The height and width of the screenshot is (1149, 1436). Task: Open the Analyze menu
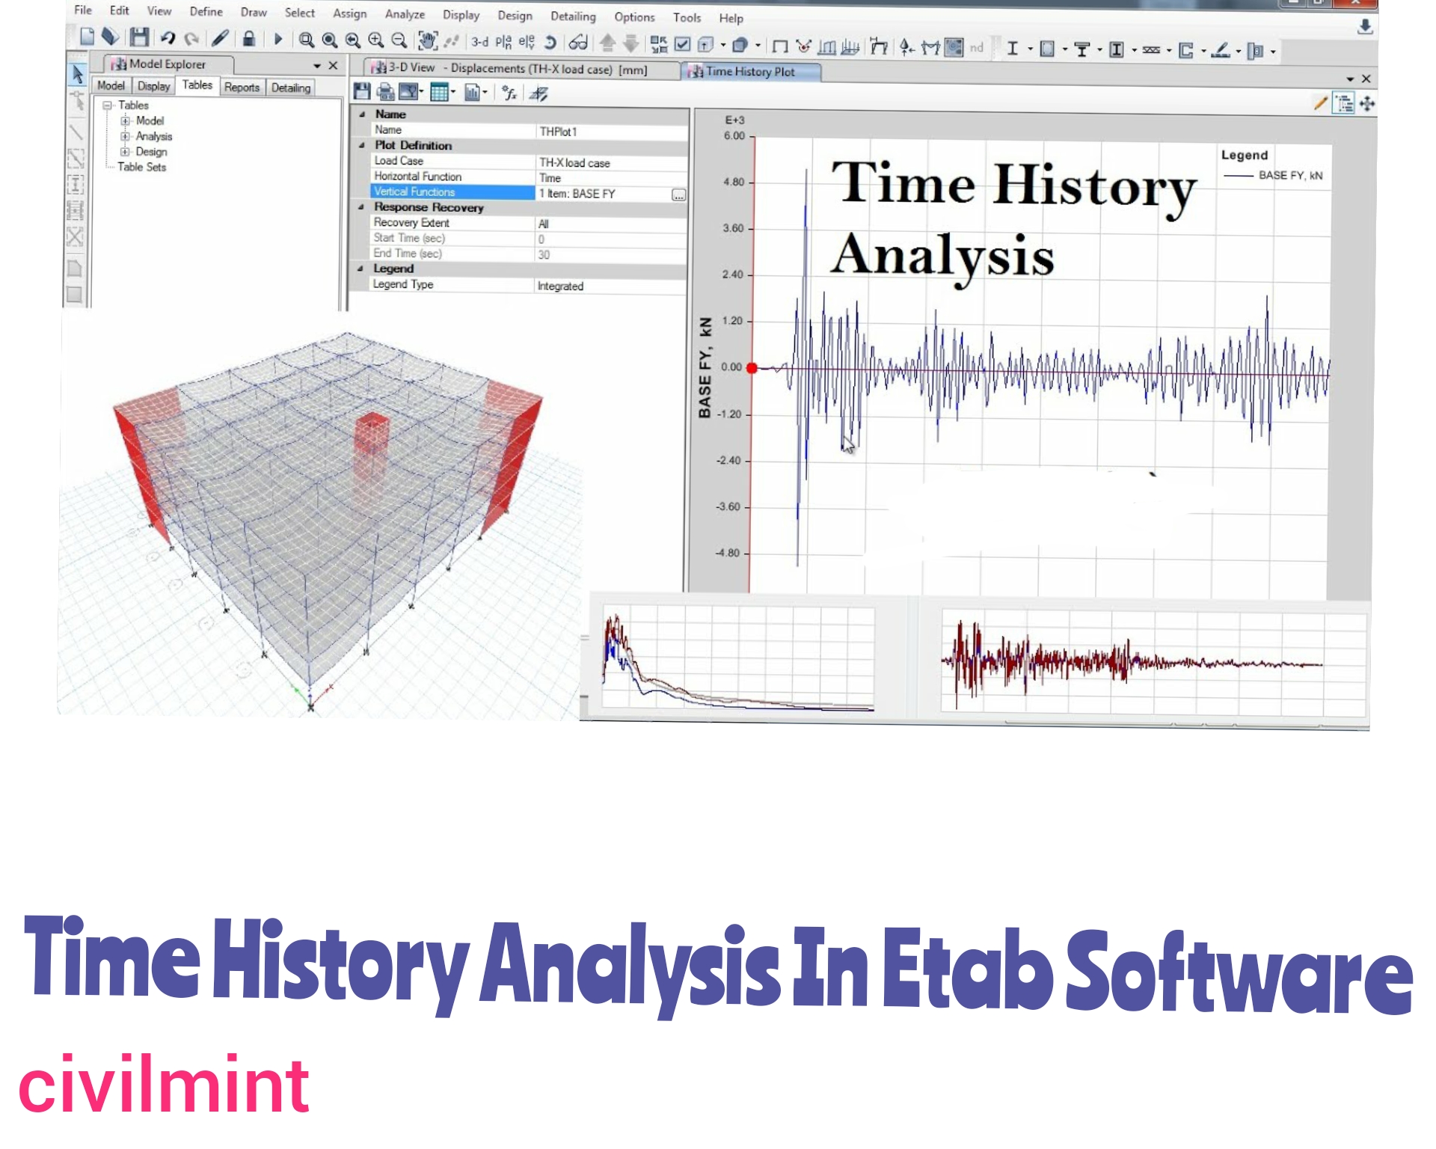point(405,13)
